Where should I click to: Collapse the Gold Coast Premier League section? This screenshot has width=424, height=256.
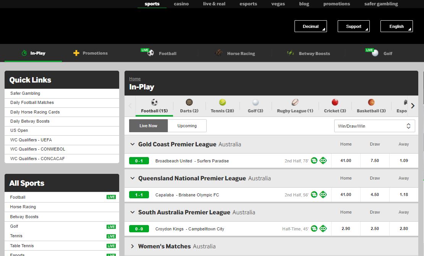pyautogui.click(x=133, y=144)
